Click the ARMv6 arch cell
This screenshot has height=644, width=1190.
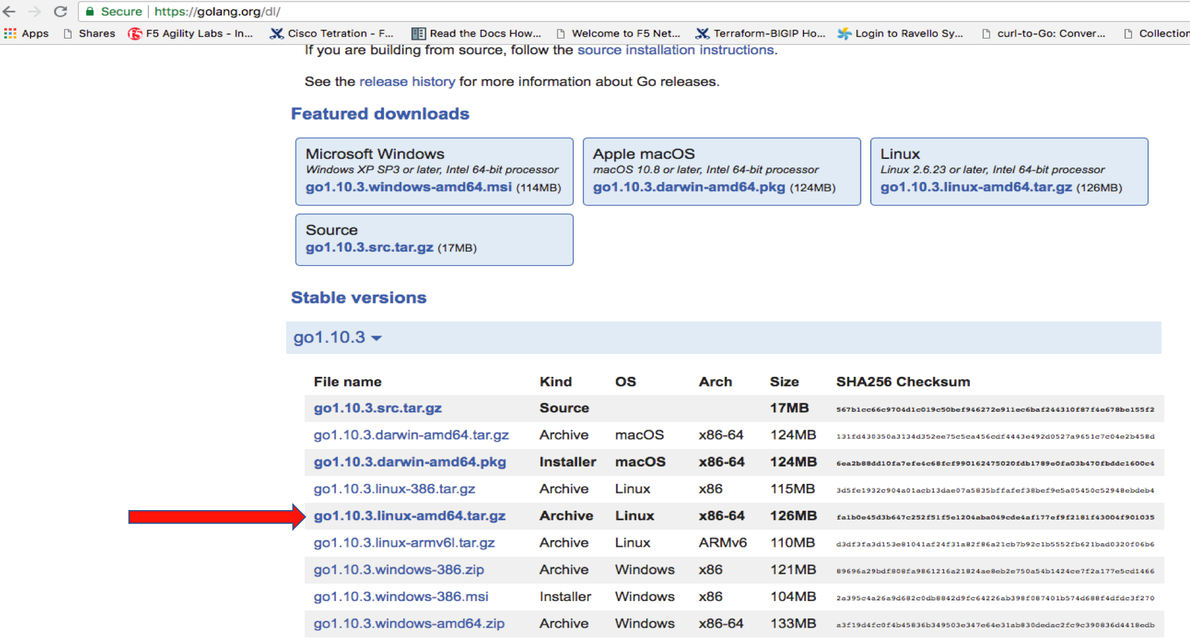click(722, 542)
